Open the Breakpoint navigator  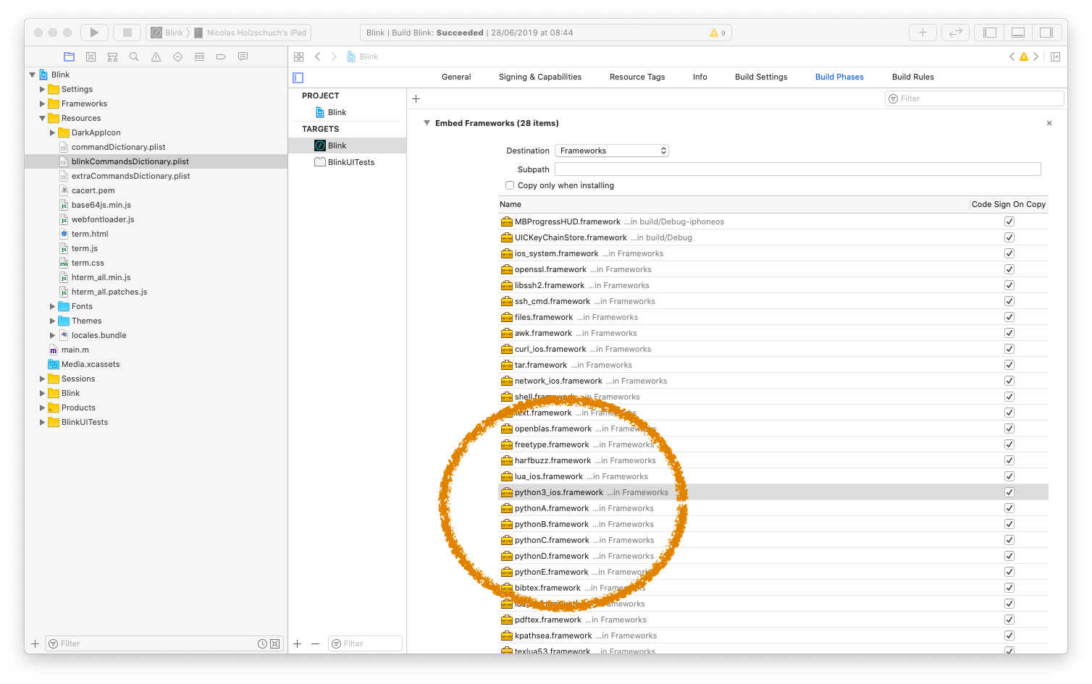click(221, 56)
